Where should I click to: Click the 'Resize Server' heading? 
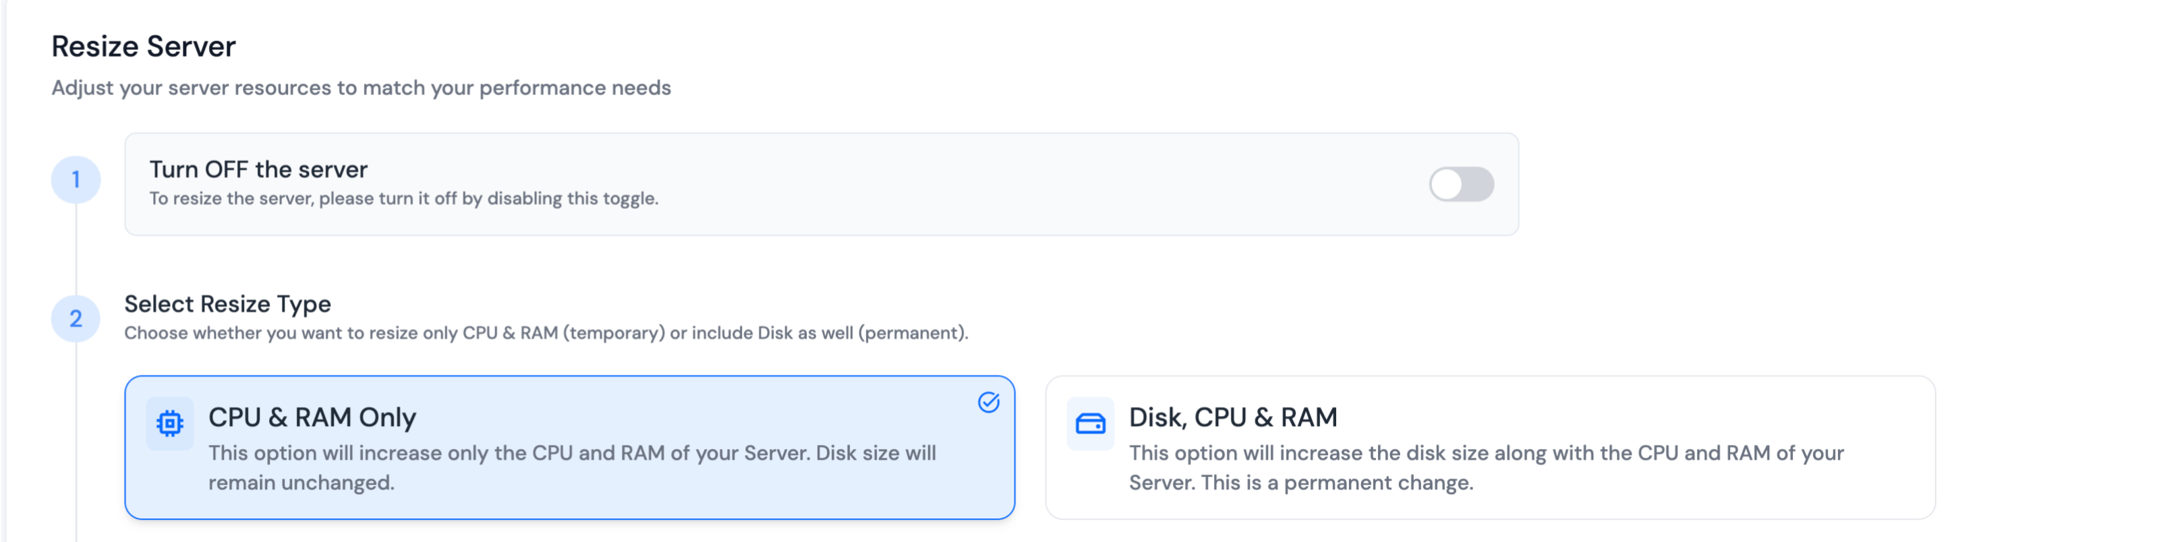(x=144, y=46)
